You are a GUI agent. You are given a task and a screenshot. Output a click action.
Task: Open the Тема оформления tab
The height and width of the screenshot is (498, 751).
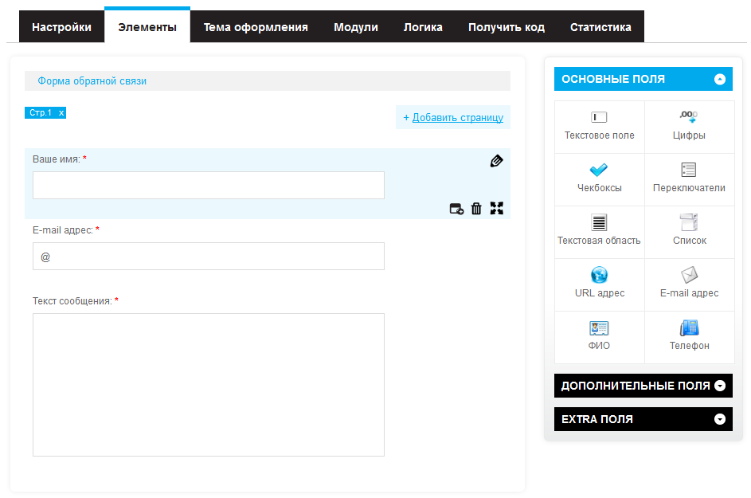click(x=256, y=27)
